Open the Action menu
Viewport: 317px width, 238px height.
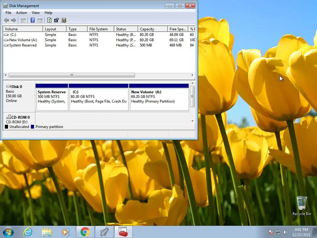coord(21,12)
